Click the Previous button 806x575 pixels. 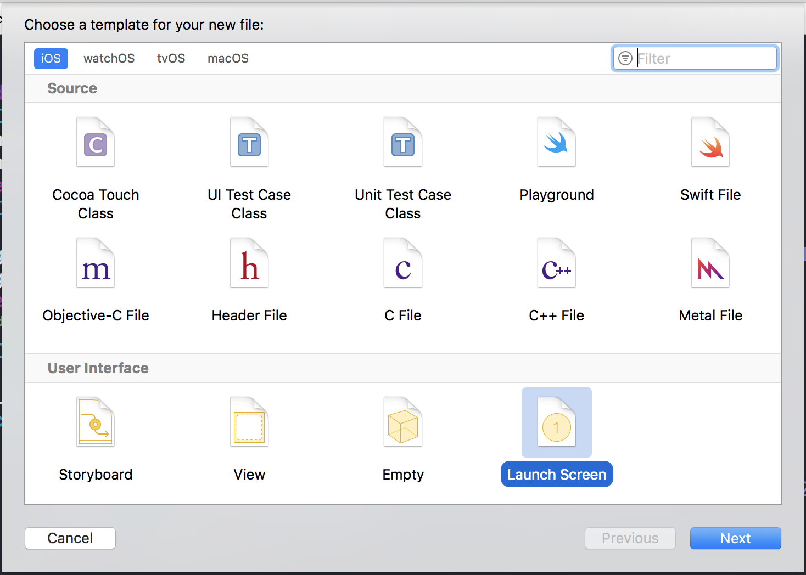coord(630,538)
